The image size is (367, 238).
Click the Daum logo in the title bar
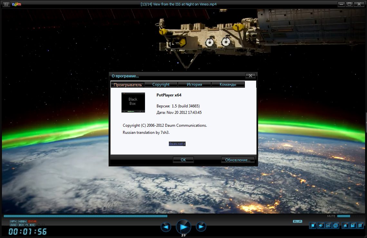tap(16, 4)
